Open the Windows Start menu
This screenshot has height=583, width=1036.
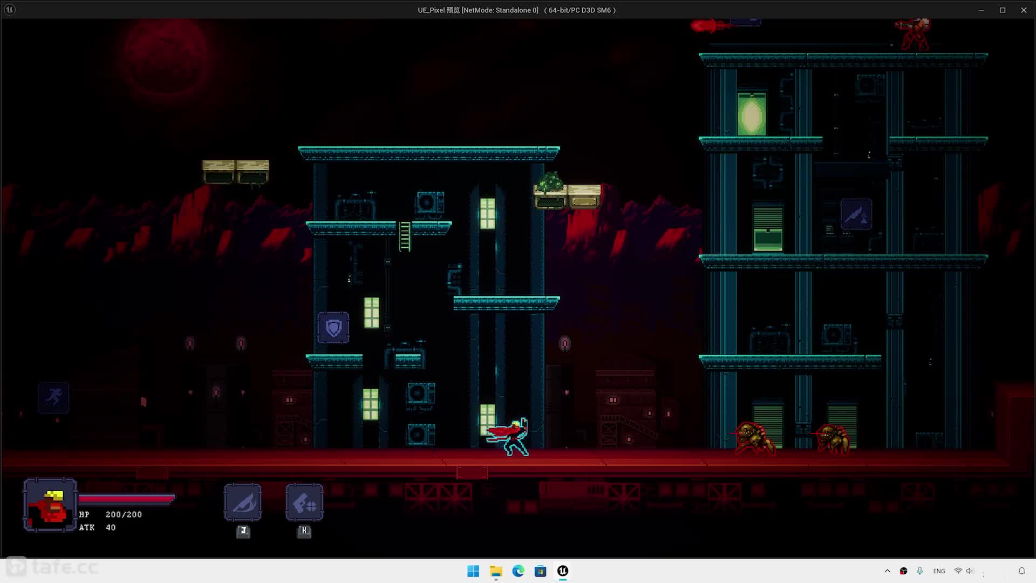tap(473, 571)
